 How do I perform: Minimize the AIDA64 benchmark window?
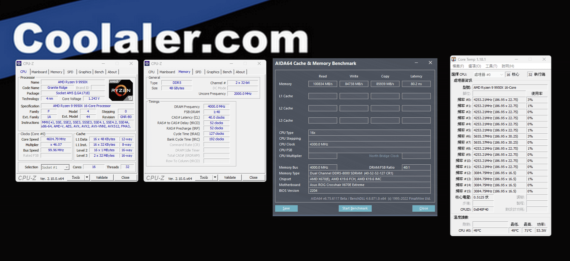[416, 63]
